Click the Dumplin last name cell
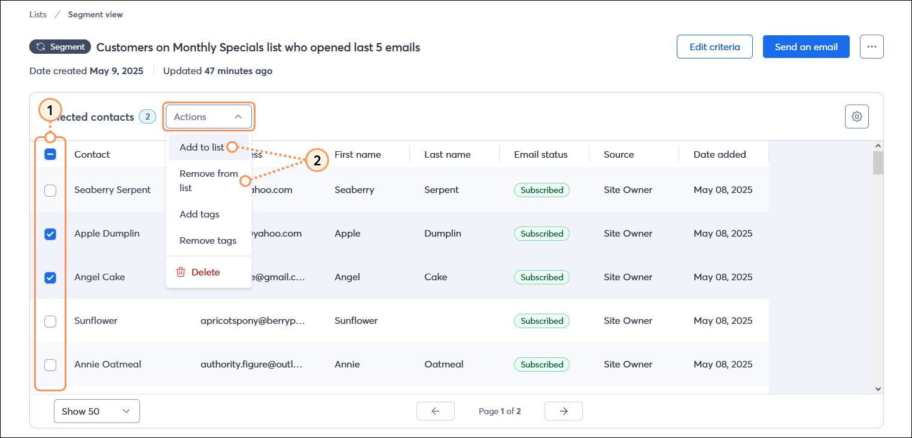Image resolution: width=912 pixels, height=438 pixels. click(x=443, y=234)
